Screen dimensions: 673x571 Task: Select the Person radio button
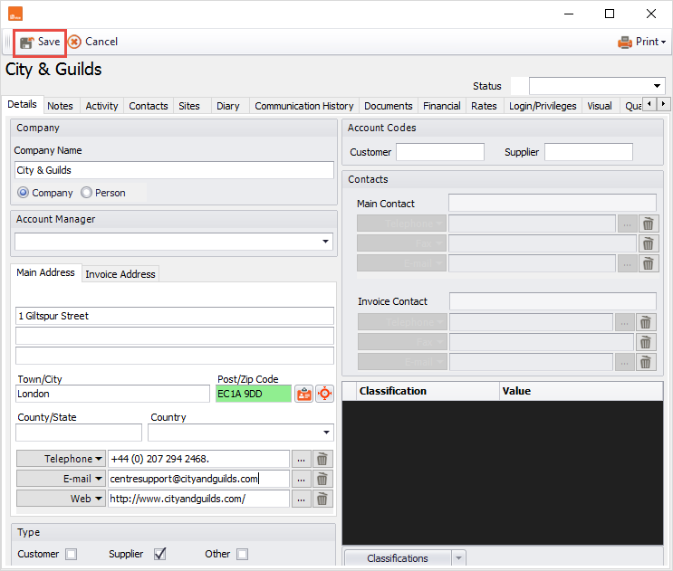(86, 193)
